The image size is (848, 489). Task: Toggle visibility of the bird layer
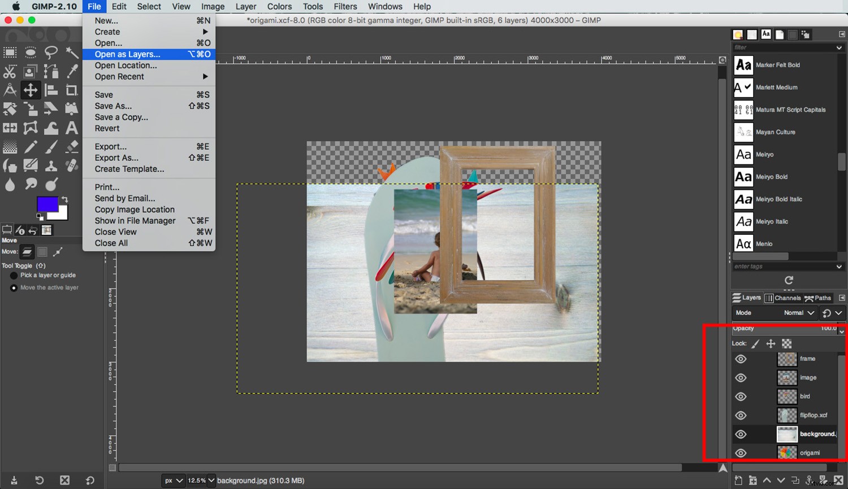tap(741, 396)
